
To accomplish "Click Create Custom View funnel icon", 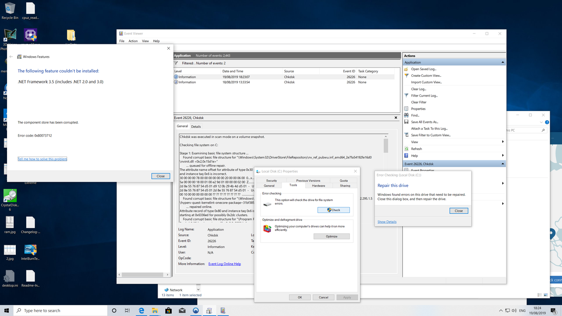I will click(407, 75).
